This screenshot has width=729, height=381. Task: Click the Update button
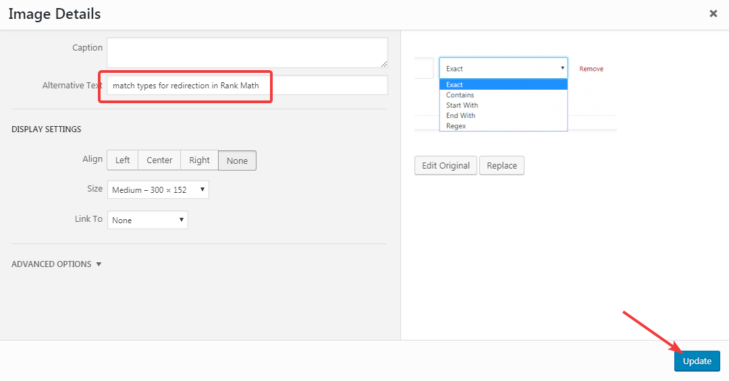697,361
